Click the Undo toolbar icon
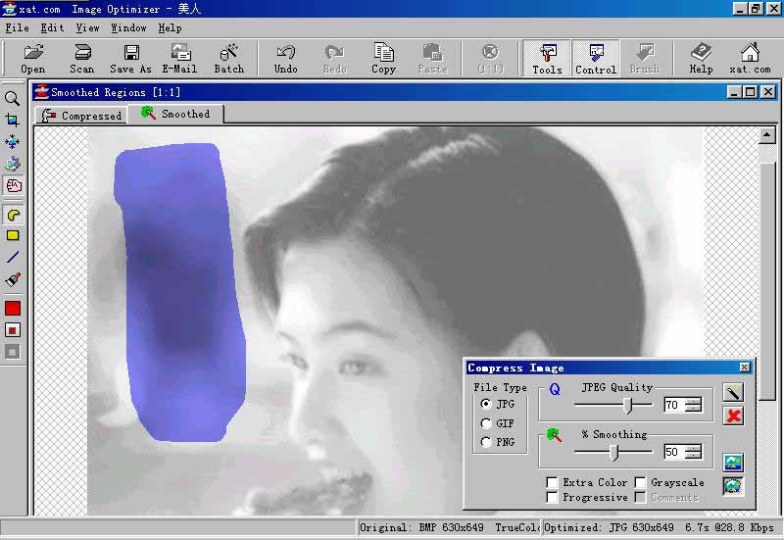Image resolution: width=784 pixels, height=540 pixels. click(x=286, y=59)
